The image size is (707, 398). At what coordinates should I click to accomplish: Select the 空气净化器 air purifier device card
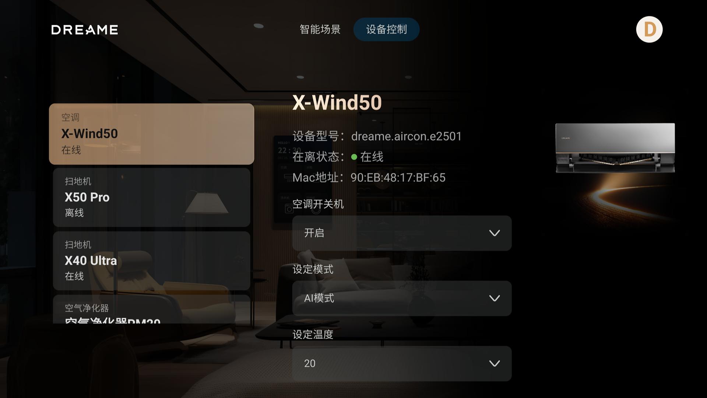point(152,310)
